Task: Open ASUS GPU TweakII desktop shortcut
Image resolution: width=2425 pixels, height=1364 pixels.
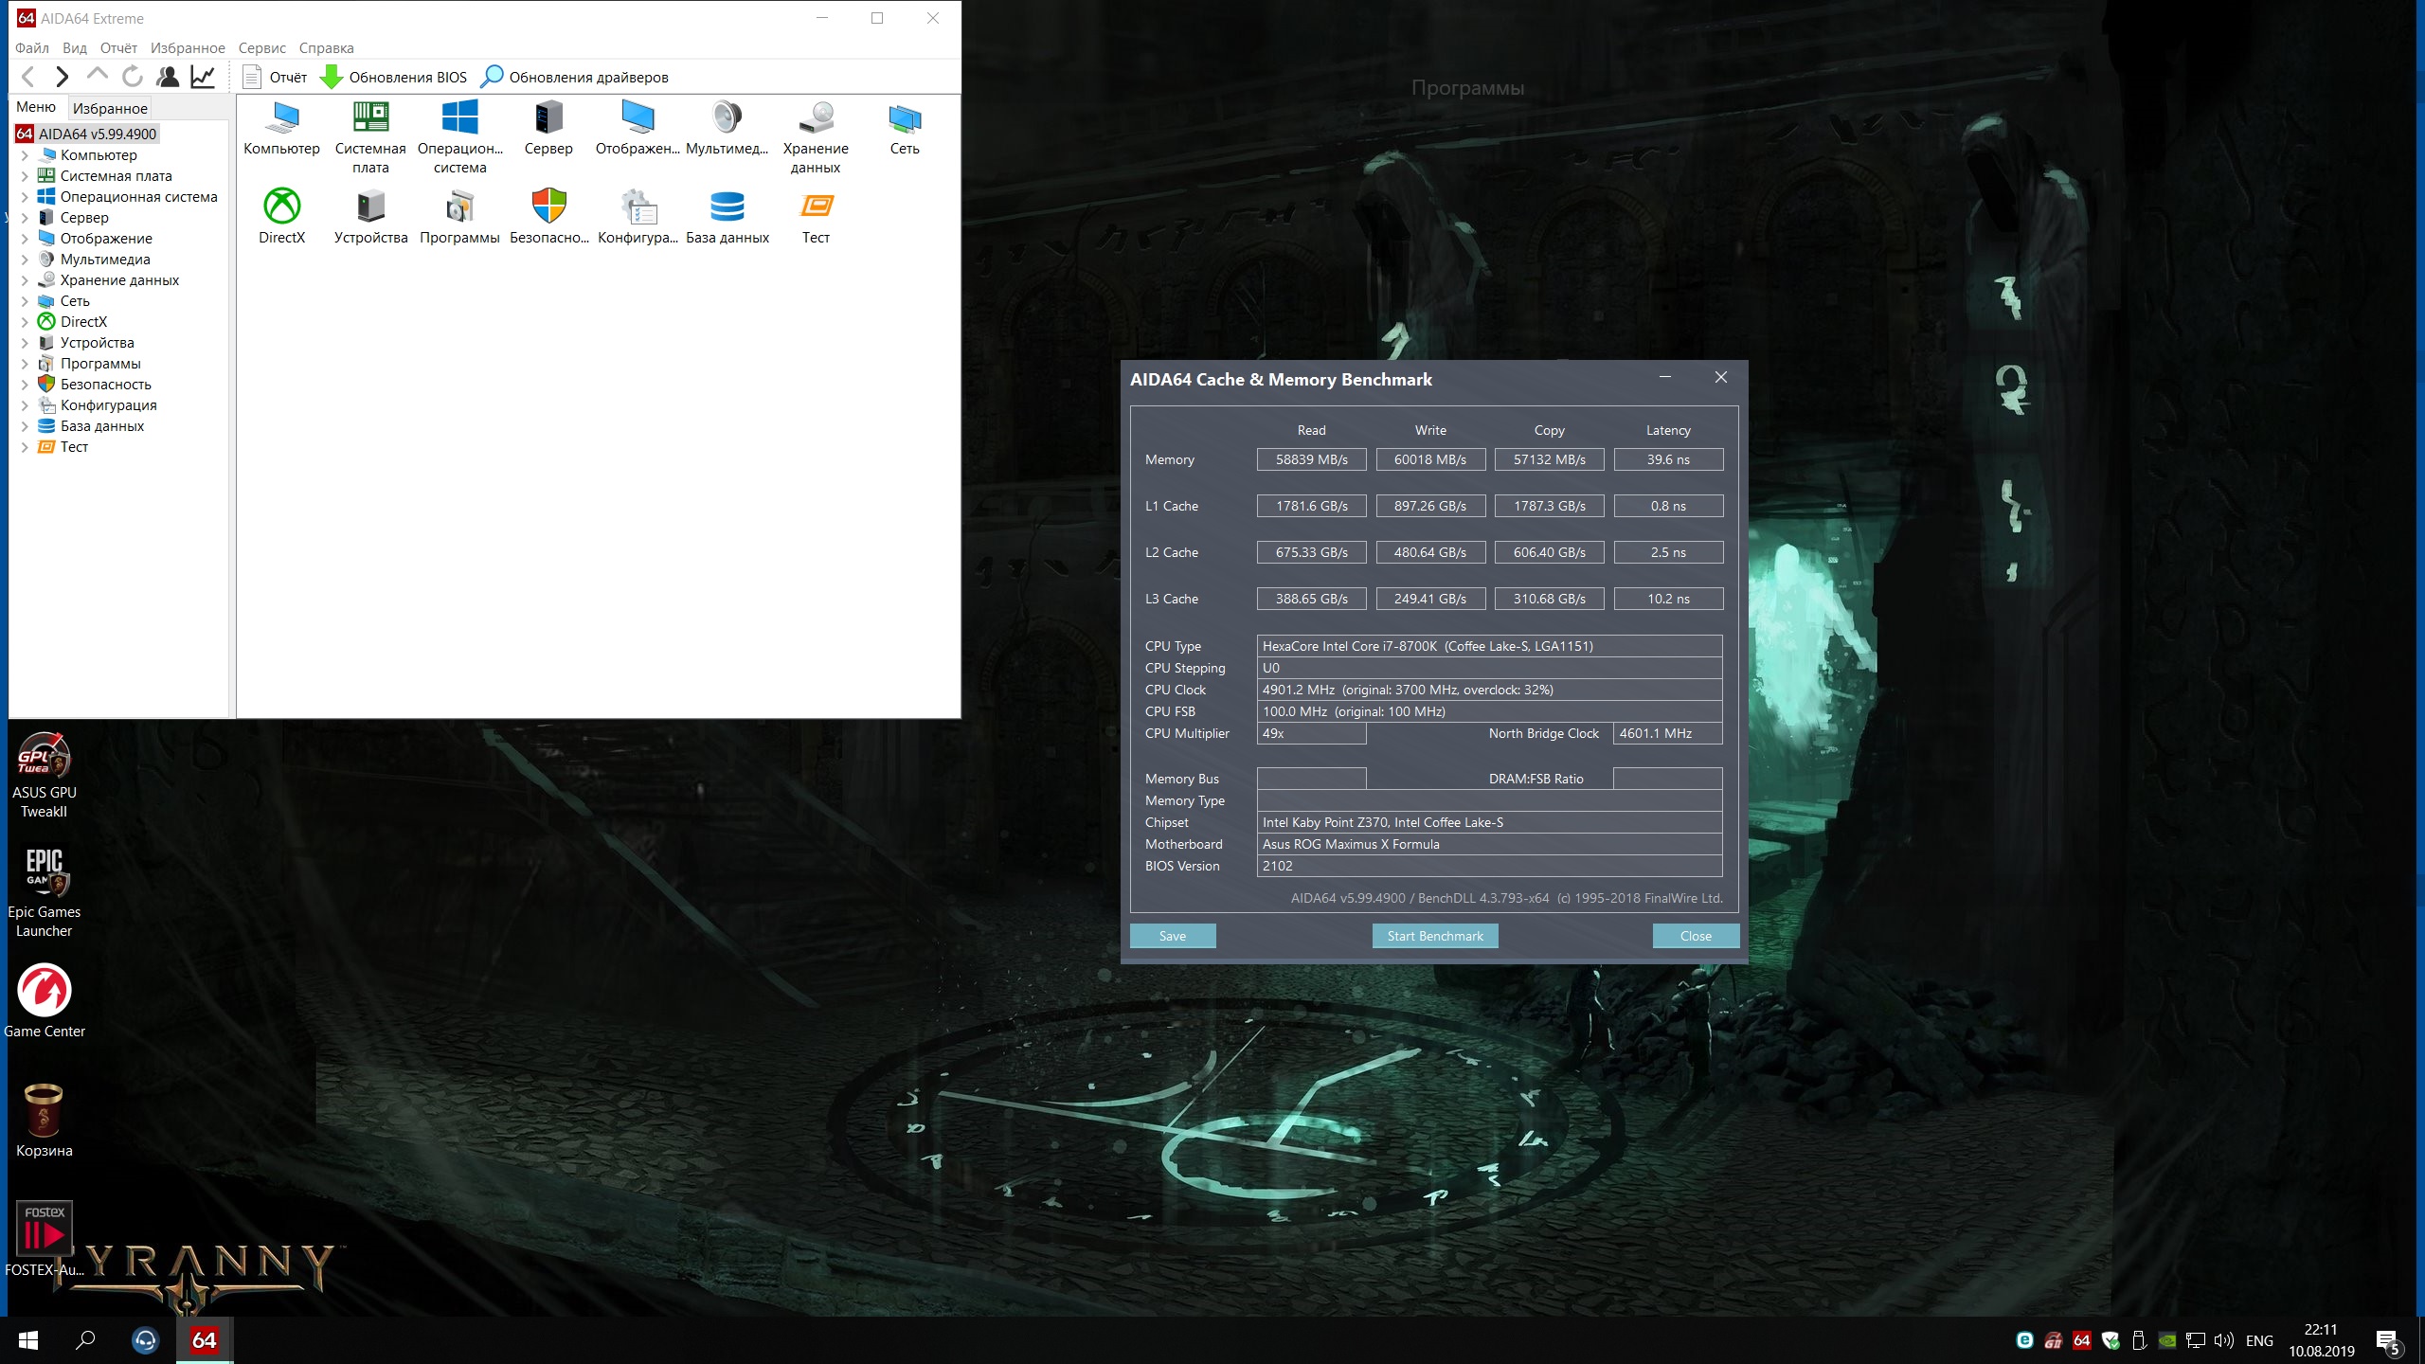Action: click(x=44, y=756)
